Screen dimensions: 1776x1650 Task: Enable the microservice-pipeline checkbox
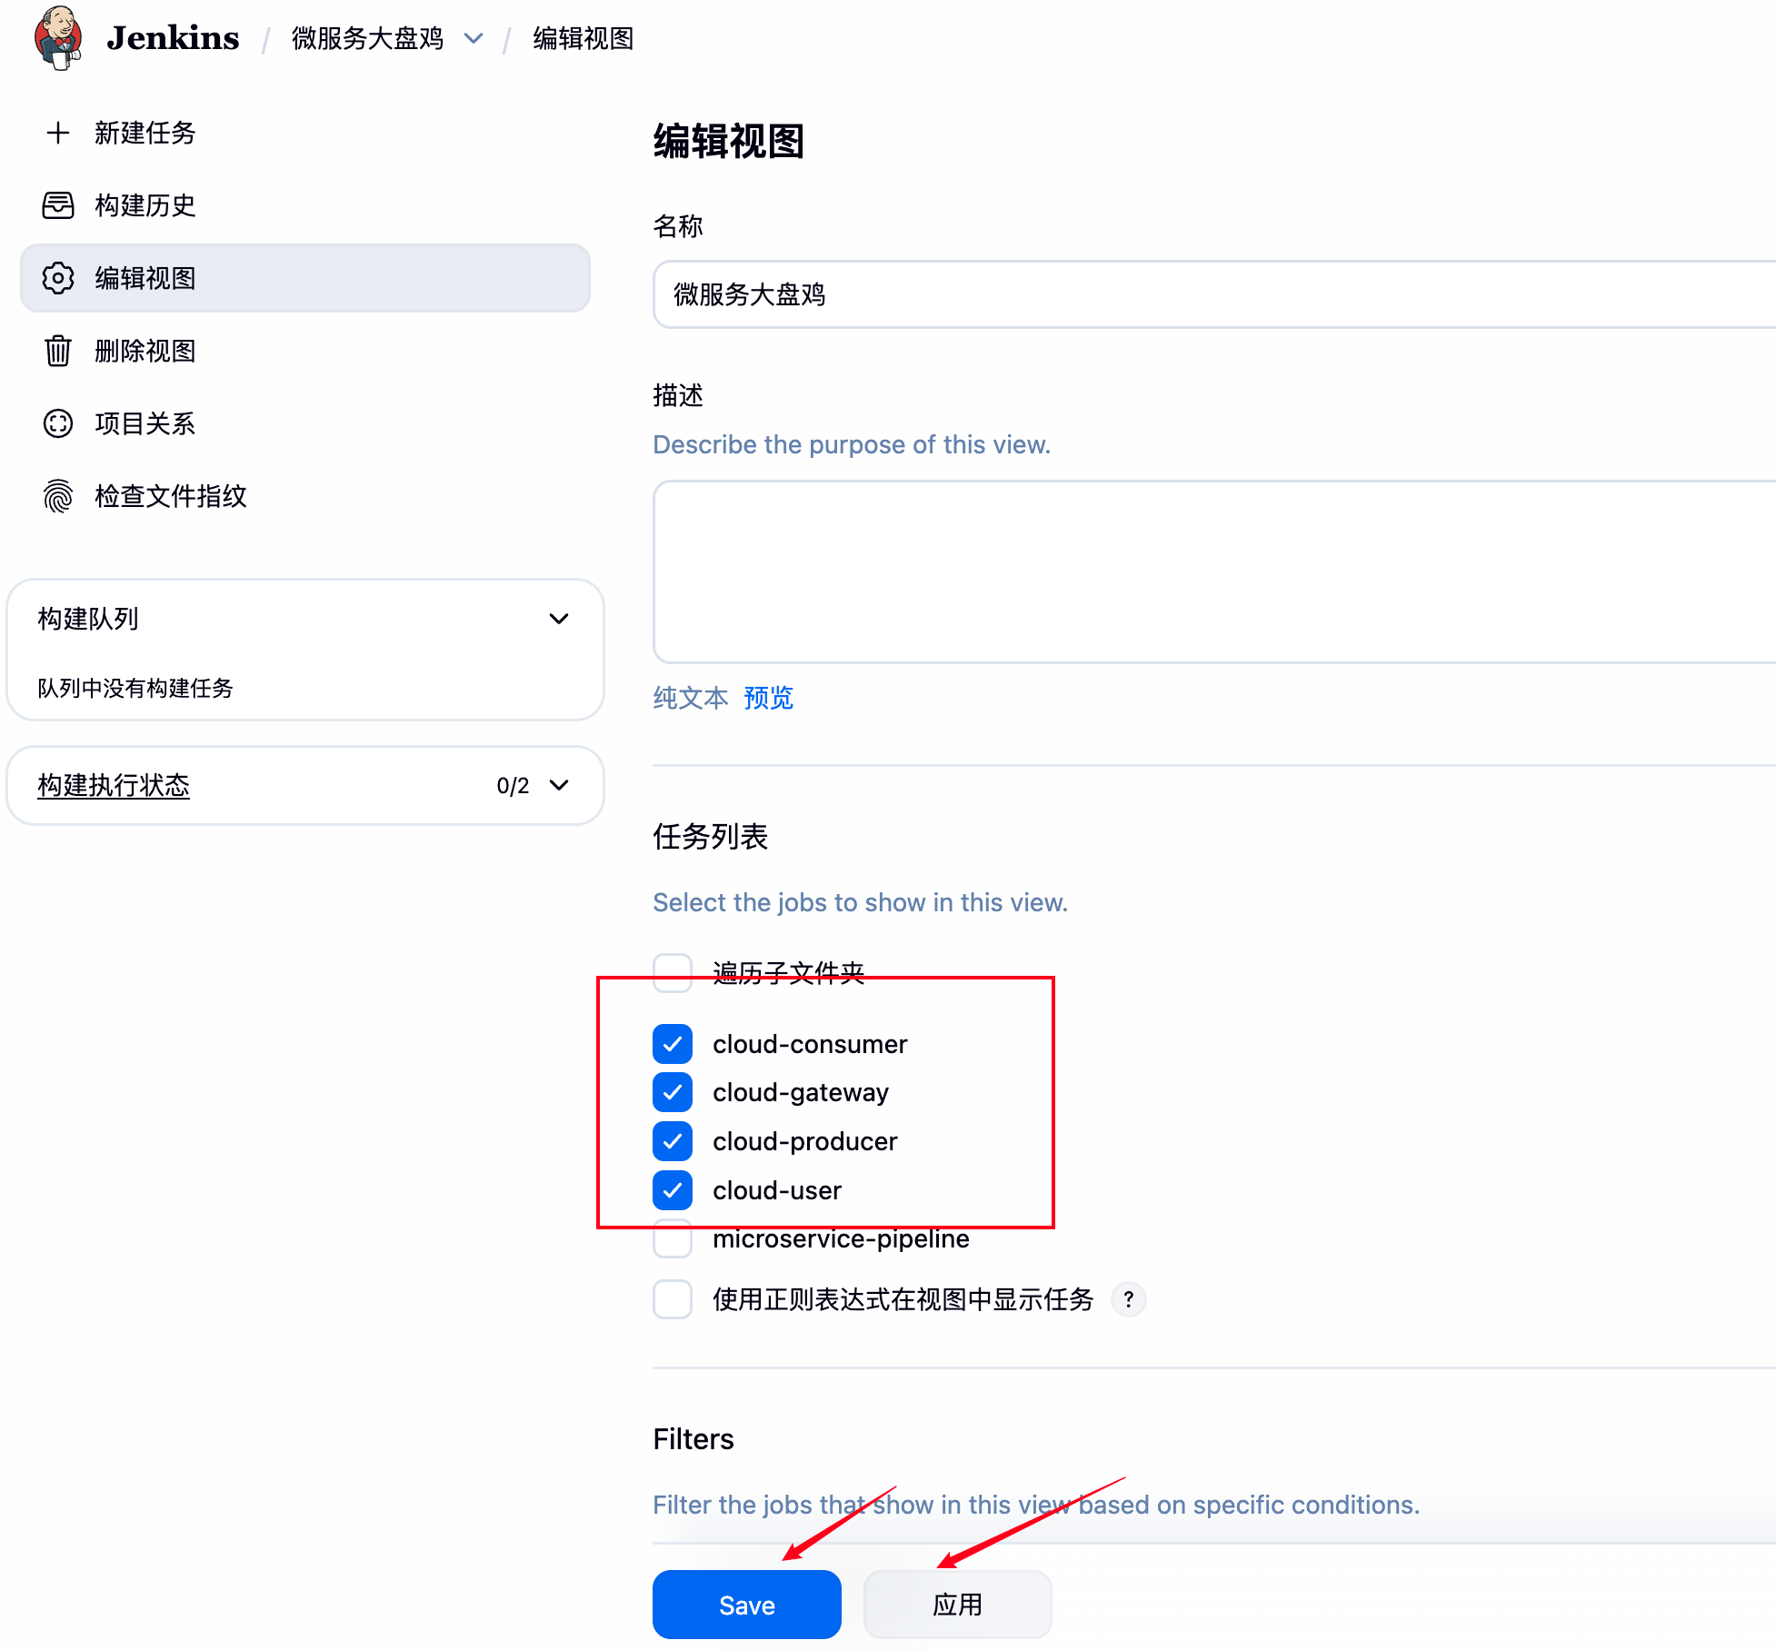point(673,1239)
